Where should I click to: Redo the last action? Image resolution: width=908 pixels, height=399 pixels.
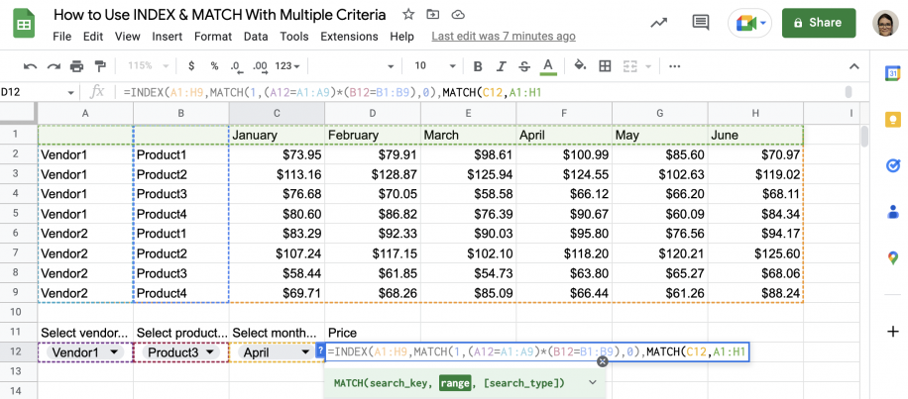[x=54, y=66]
